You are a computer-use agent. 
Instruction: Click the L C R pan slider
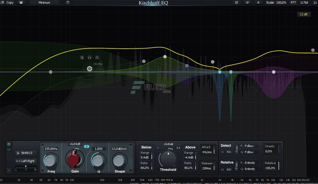coord(26,168)
